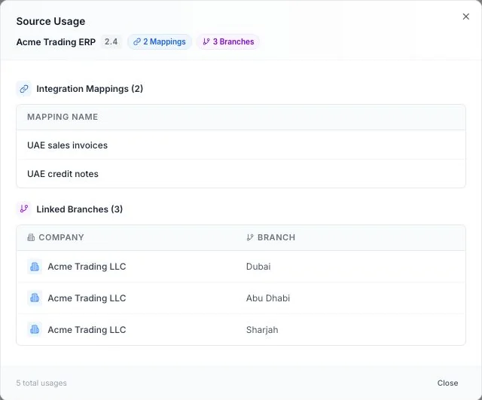Click the 3 Branches badge
The width and height of the screenshot is (482, 400).
(x=228, y=42)
